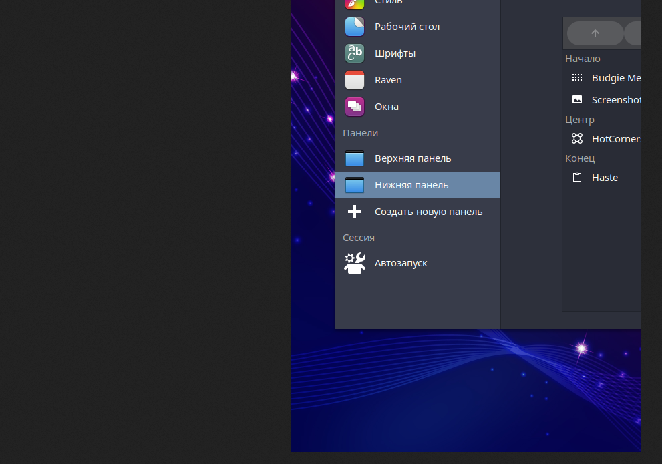Select the Нижняя панель icon

(355, 185)
